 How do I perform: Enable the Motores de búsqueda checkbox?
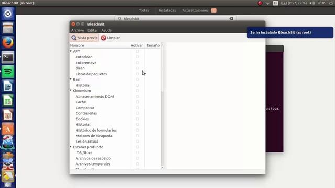pyautogui.click(x=137, y=136)
